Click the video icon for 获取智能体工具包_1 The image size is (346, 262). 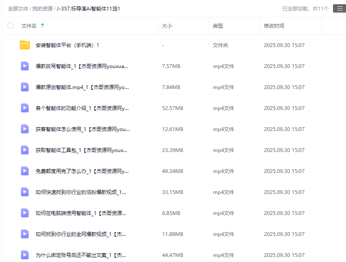pos(24,150)
